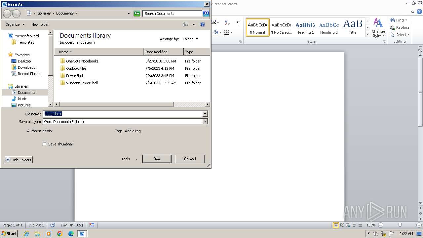
Task: Expand the view options arrow
Action: pos(194,24)
